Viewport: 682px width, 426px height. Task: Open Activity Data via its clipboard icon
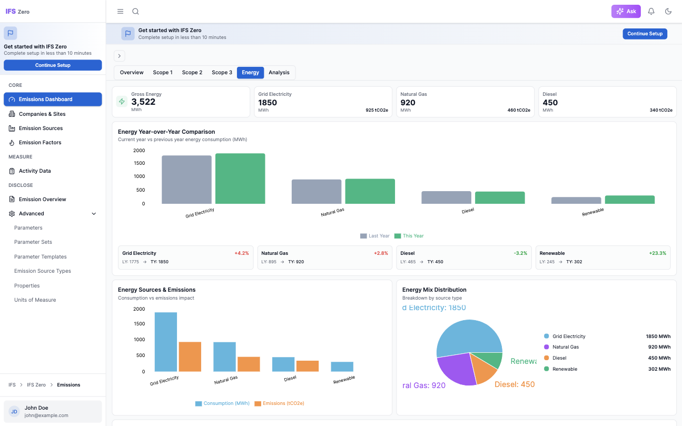12,171
